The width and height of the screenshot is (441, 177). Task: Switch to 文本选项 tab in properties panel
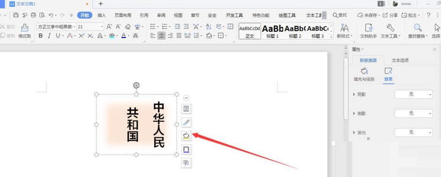coord(400,60)
